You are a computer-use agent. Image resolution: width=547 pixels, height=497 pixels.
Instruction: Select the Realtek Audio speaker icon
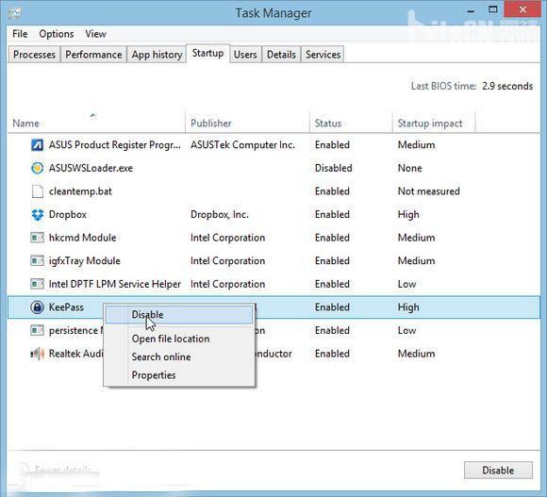pyautogui.click(x=38, y=354)
